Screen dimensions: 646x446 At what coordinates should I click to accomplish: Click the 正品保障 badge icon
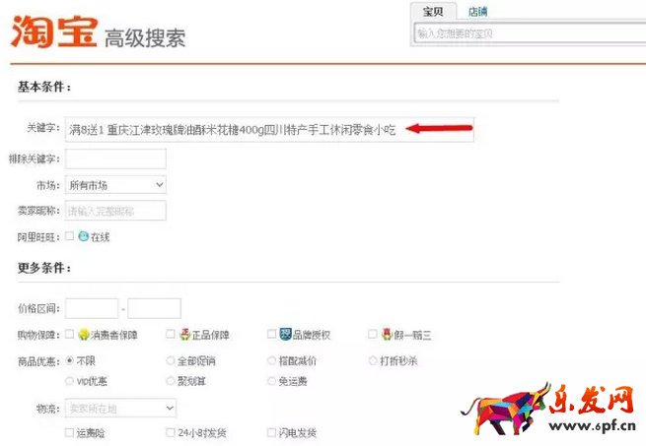(x=185, y=334)
